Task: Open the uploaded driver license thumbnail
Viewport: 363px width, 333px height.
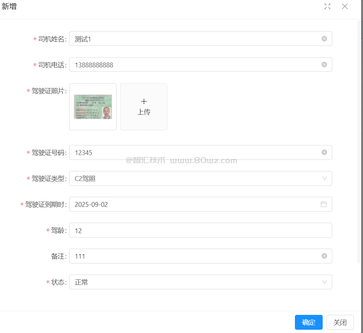Action: (x=93, y=107)
